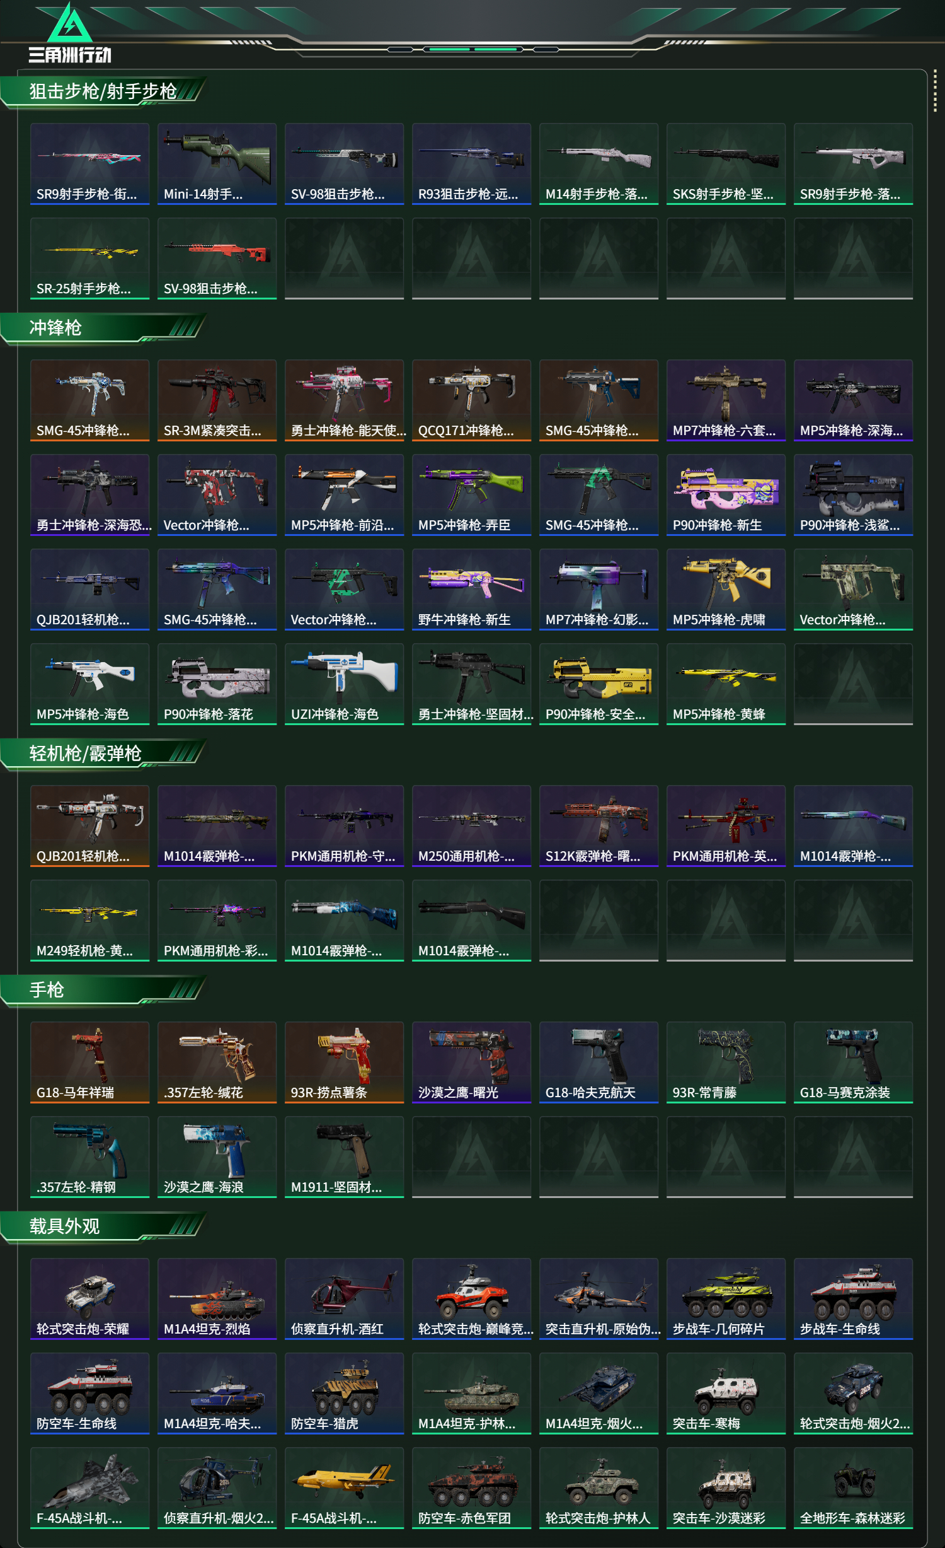Select the UZI冲锋枪-海色 skin
The height and width of the screenshot is (1548, 945).
[344, 684]
